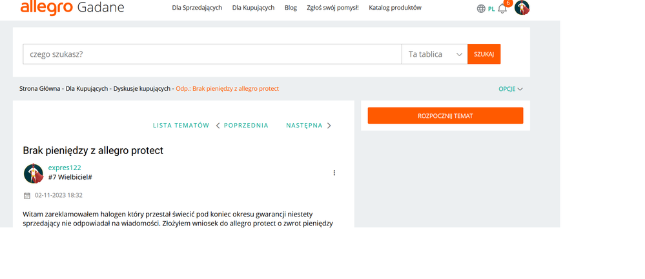Image resolution: width=645 pixels, height=279 pixels.
Task: Click the right chevron after Następna
Action: point(329,126)
